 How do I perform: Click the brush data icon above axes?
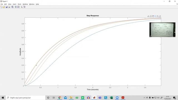point(148,16)
